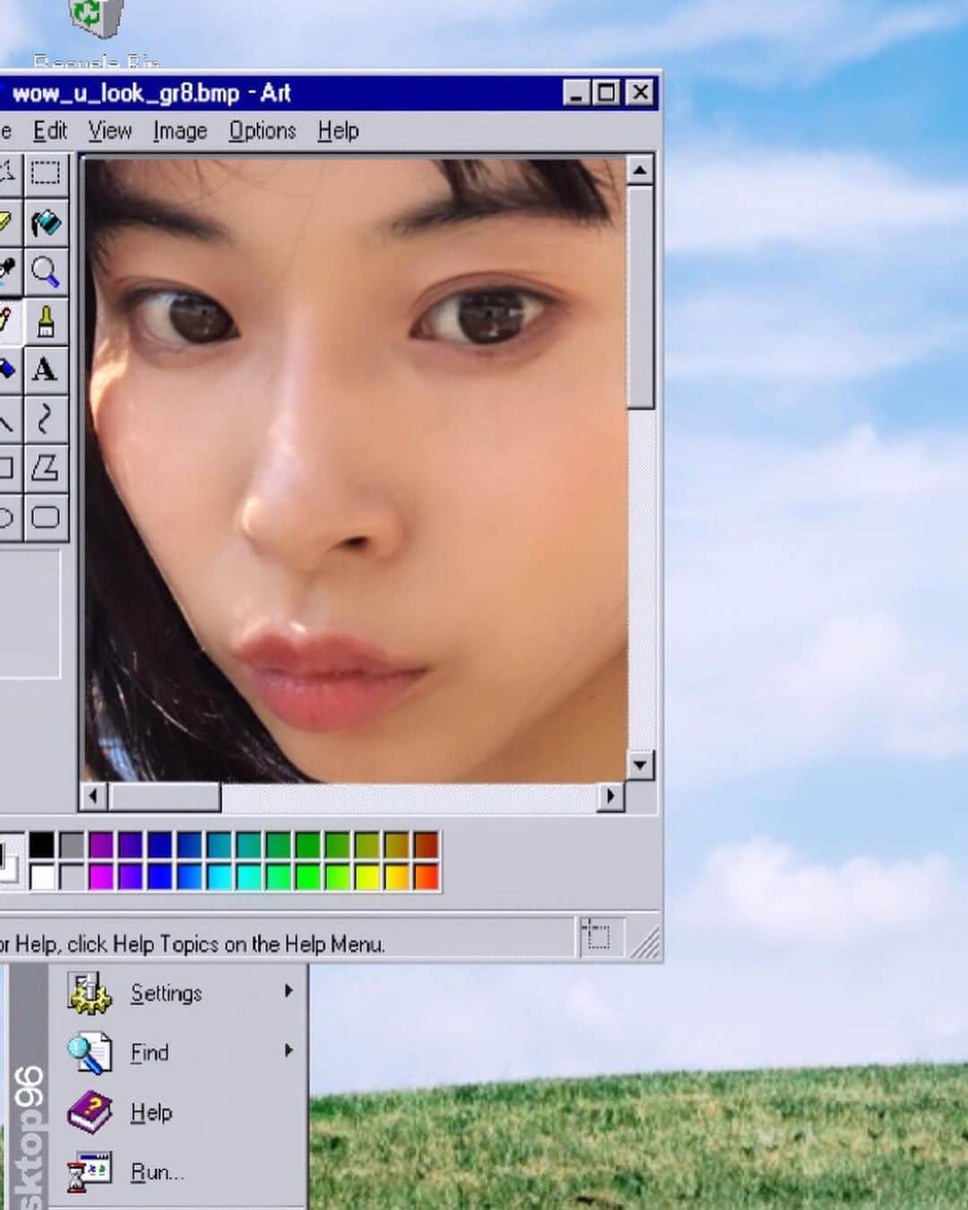
Task: Maximize the Art window
Action: pyautogui.click(x=607, y=92)
